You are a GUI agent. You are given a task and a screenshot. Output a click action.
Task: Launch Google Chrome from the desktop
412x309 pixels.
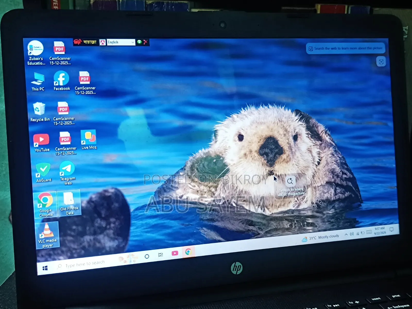[x=45, y=205]
